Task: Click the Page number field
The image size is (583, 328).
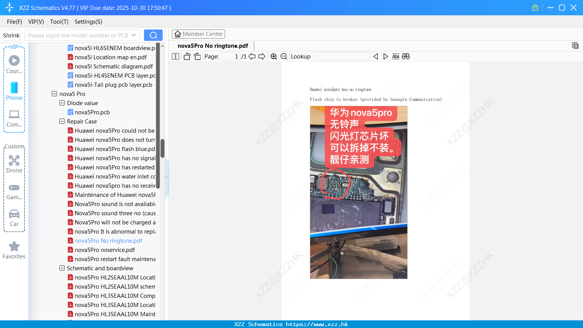Action: click(x=231, y=57)
